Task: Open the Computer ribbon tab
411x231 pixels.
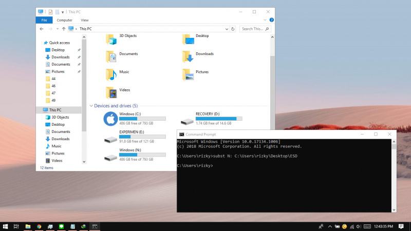Action: 65,20
